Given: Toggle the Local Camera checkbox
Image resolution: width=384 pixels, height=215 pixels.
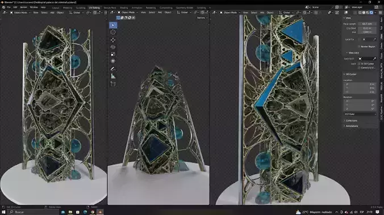Looking at the screenshot, I should tap(359, 39).
